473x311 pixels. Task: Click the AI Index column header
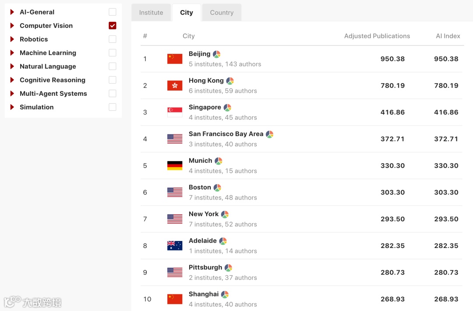click(x=448, y=36)
